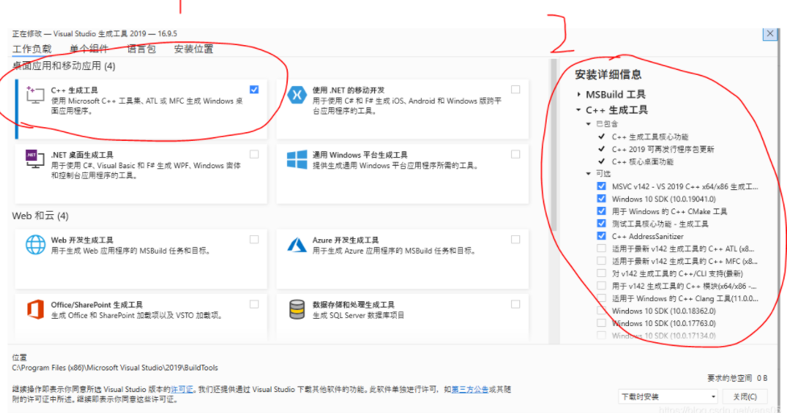Image resolution: width=787 pixels, height=413 pixels.
Task: Switch to the 安装位置 tab
Action: pyautogui.click(x=194, y=48)
